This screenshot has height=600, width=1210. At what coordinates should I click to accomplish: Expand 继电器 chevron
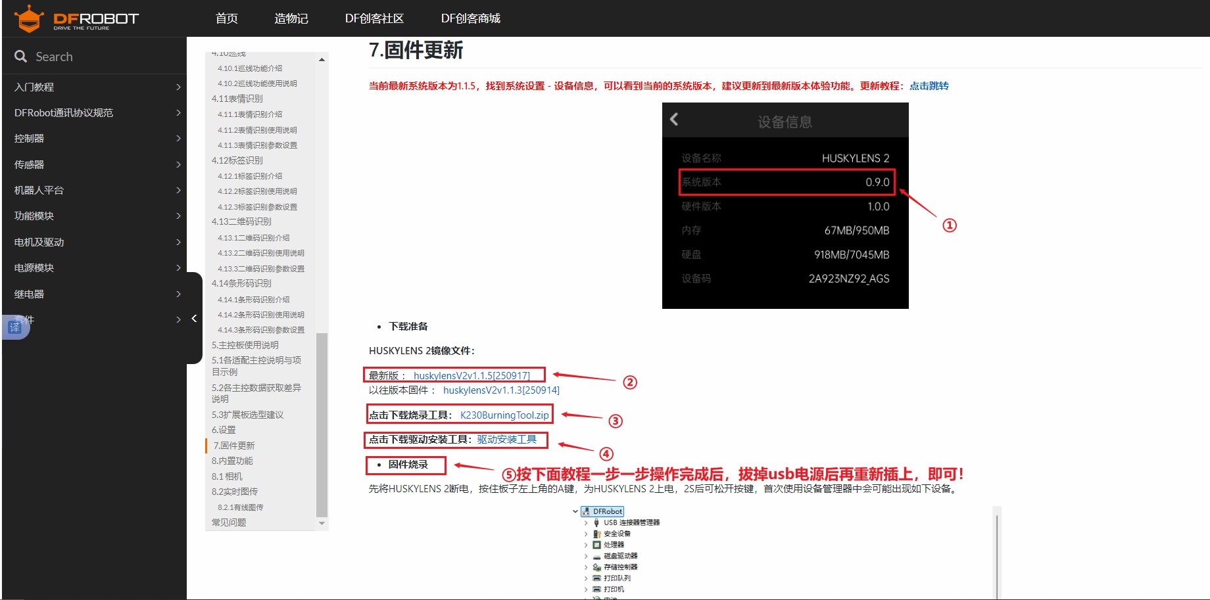pyautogui.click(x=178, y=294)
